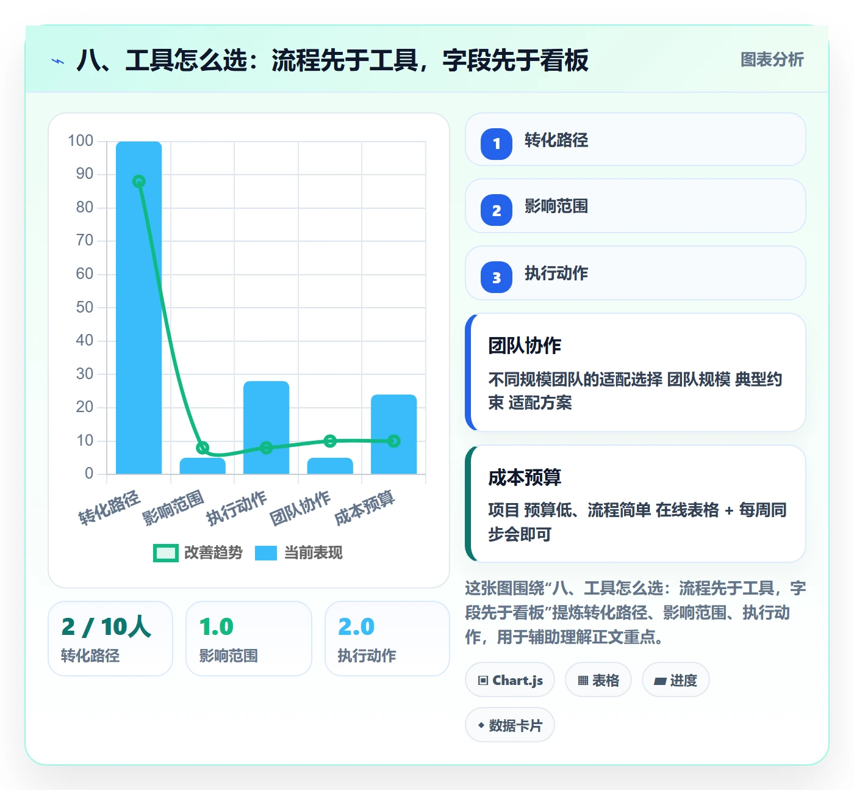Open the 成本预算 card

(x=636, y=504)
